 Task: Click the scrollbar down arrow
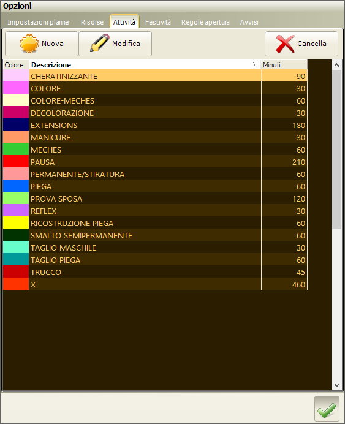[336, 385]
